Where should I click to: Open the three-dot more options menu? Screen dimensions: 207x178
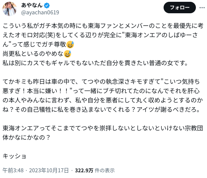click(x=202, y=8)
